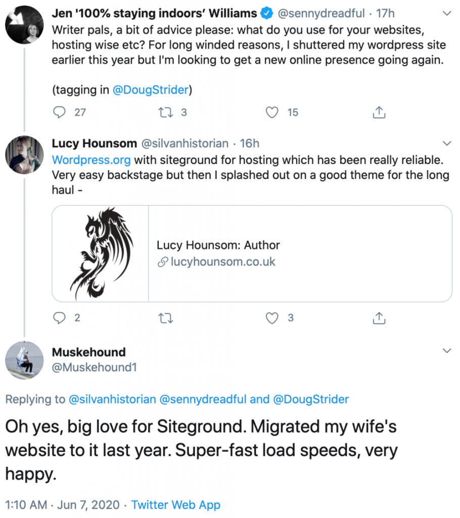Retweet Jen Williams' website advice tweet
Image resolution: width=460 pixels, height=518 pixels.
pos(166,112)
